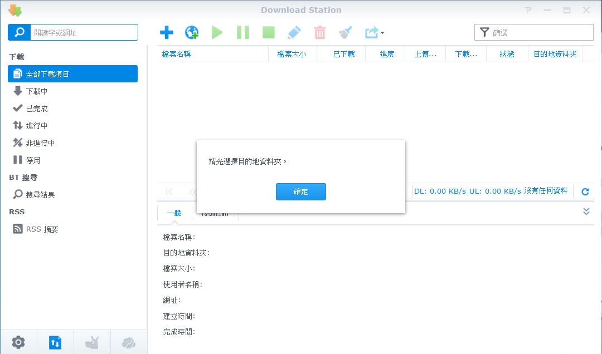The height and width of the screenshot is (354, 602).
Task: Open 搜尋結果 under BT 搜尋
Action: (x=72, y=195)
